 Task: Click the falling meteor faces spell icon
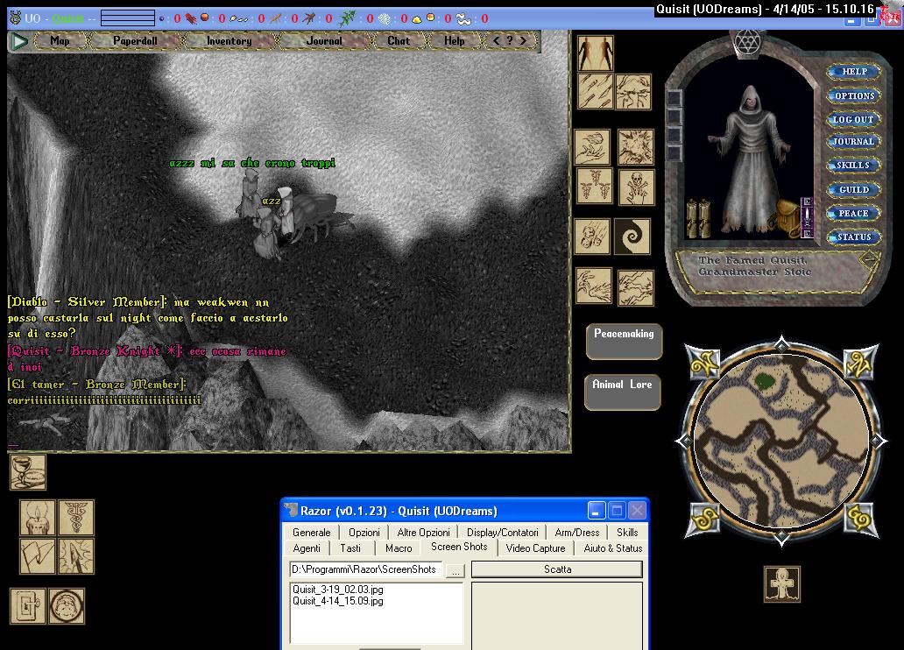(x=592, y=237)
